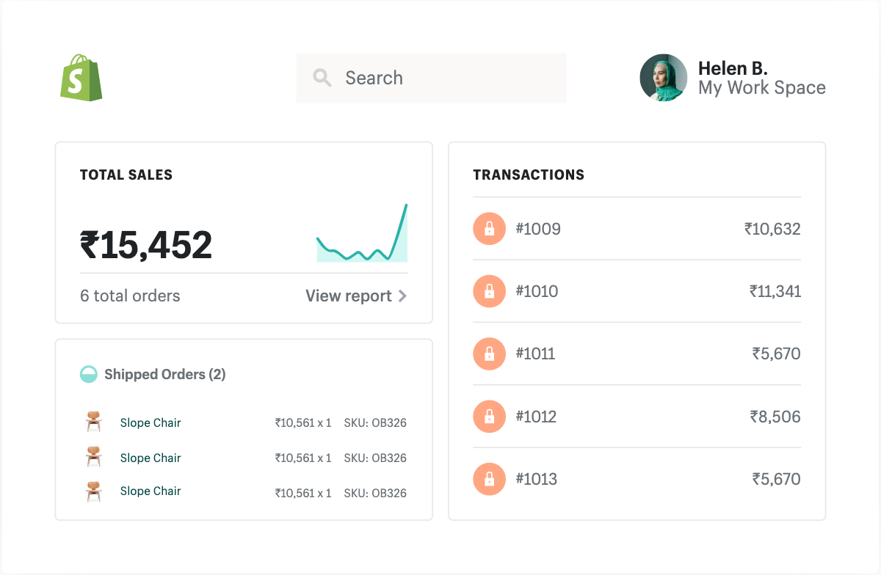The height and width of the screenshot is (575, 881).
Task: Open the View report link
Action: [x=349, y=296]
